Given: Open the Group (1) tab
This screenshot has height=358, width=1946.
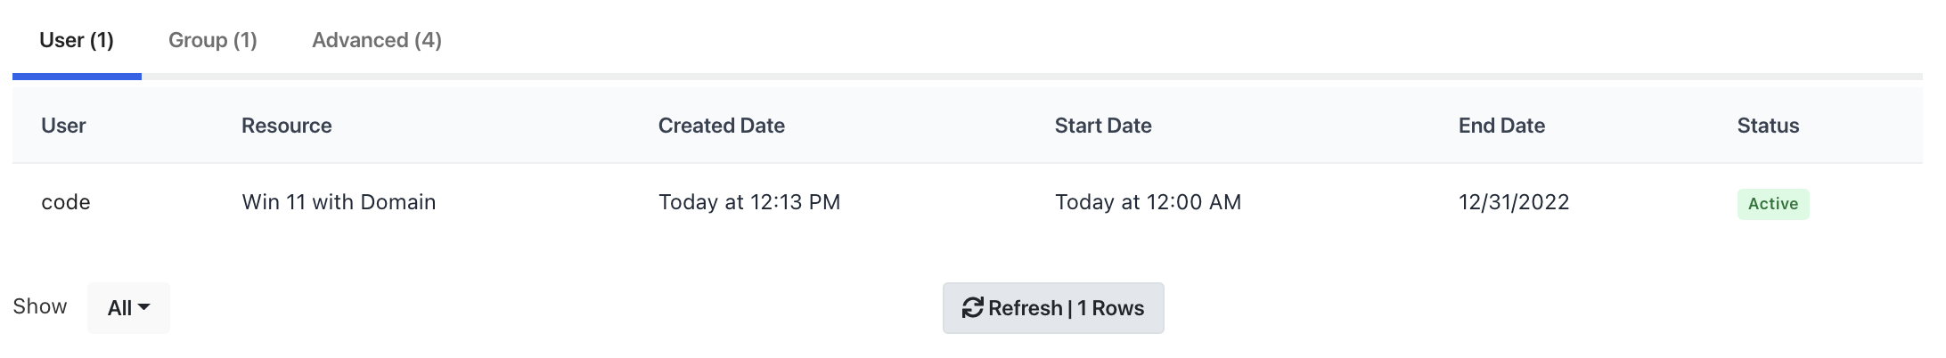Looking at the screenshot, I should (x=213, y=40).
